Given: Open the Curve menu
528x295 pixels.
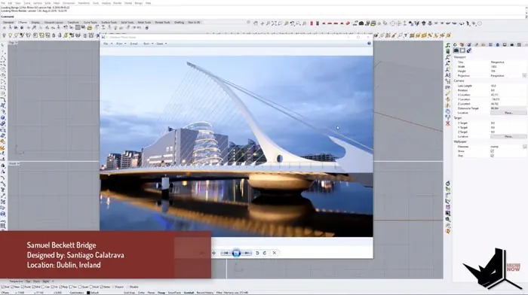Looking at the screenshot, I should [x=27, y=3].
